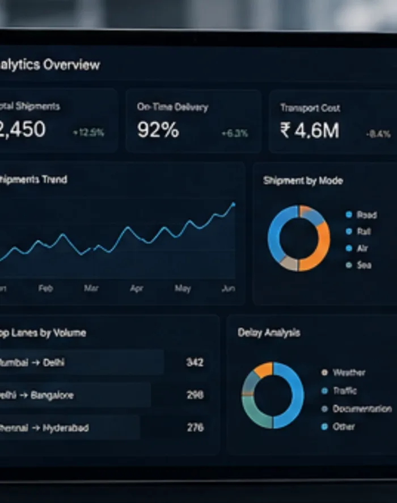Select the May label on trend axis
The width and height of the screenshot is (397, 503).
point(183,288)
